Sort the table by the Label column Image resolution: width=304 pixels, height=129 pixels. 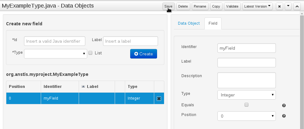[90, 86]
